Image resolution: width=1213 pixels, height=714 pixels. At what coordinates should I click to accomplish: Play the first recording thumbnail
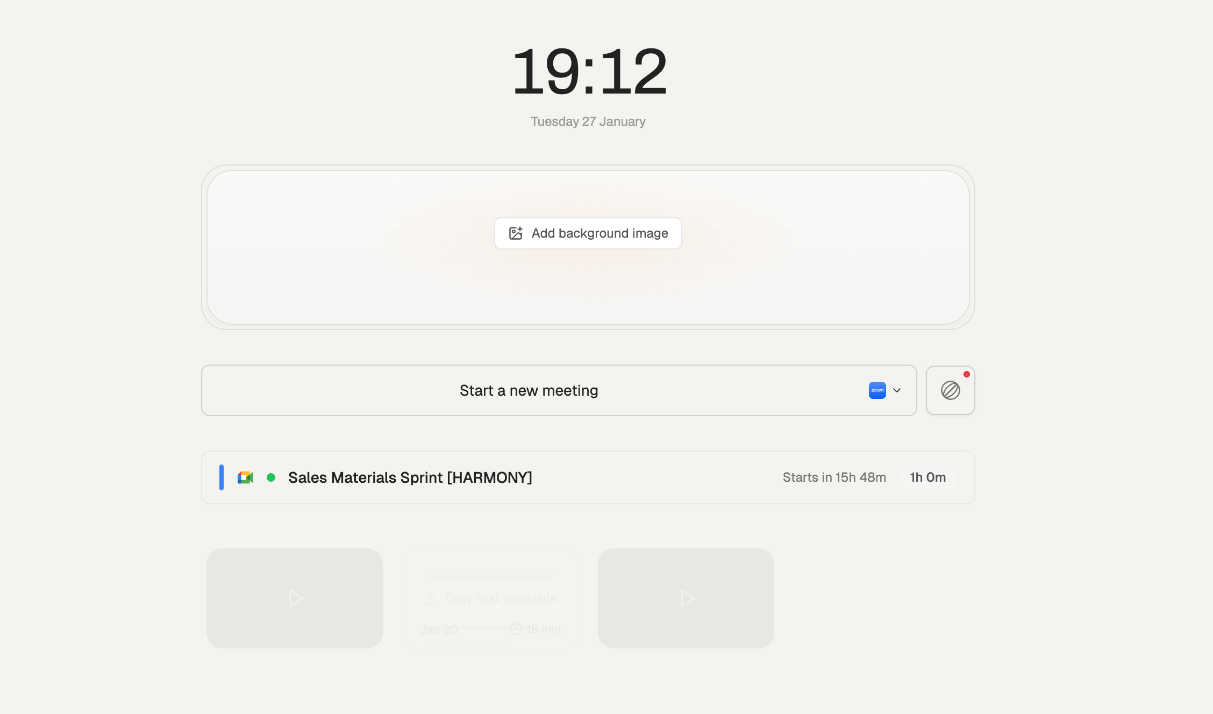pyautogui.click(x=295, y=598)
